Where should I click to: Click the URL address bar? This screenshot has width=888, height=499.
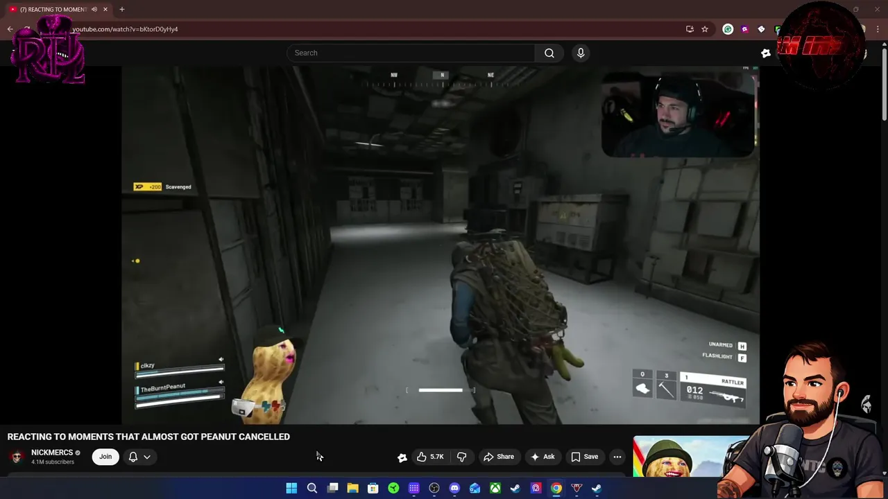pyautogui.click(x=375, y=29)
